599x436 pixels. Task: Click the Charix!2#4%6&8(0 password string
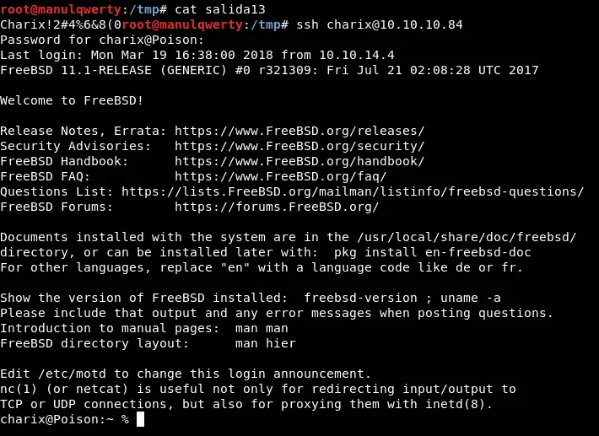[x=61, y=24]
